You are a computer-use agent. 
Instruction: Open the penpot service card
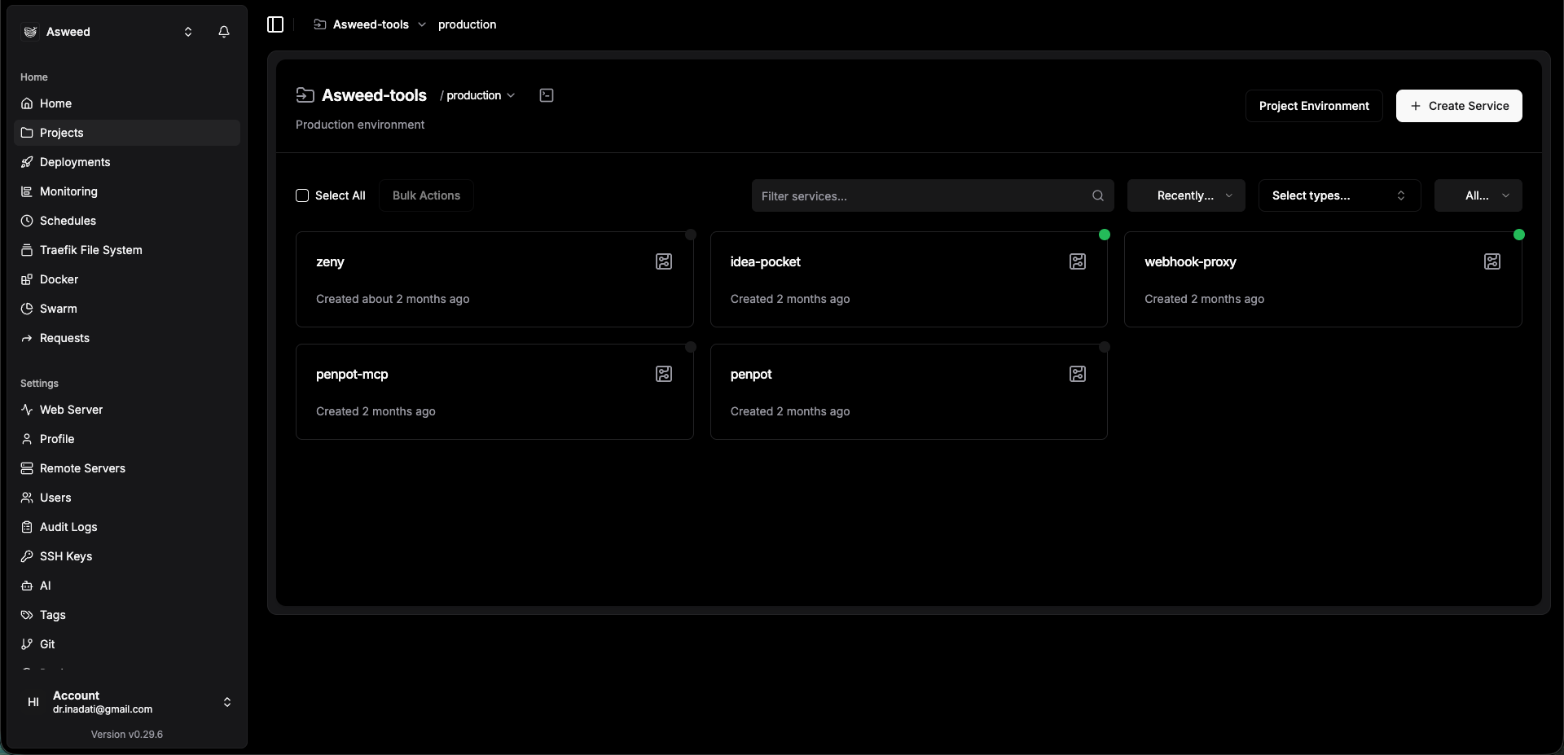pos(909,392)
